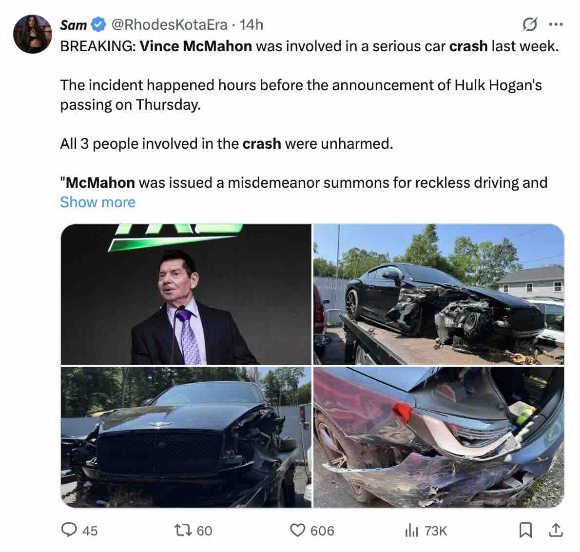Click the BREAKING headline text line

309,46
